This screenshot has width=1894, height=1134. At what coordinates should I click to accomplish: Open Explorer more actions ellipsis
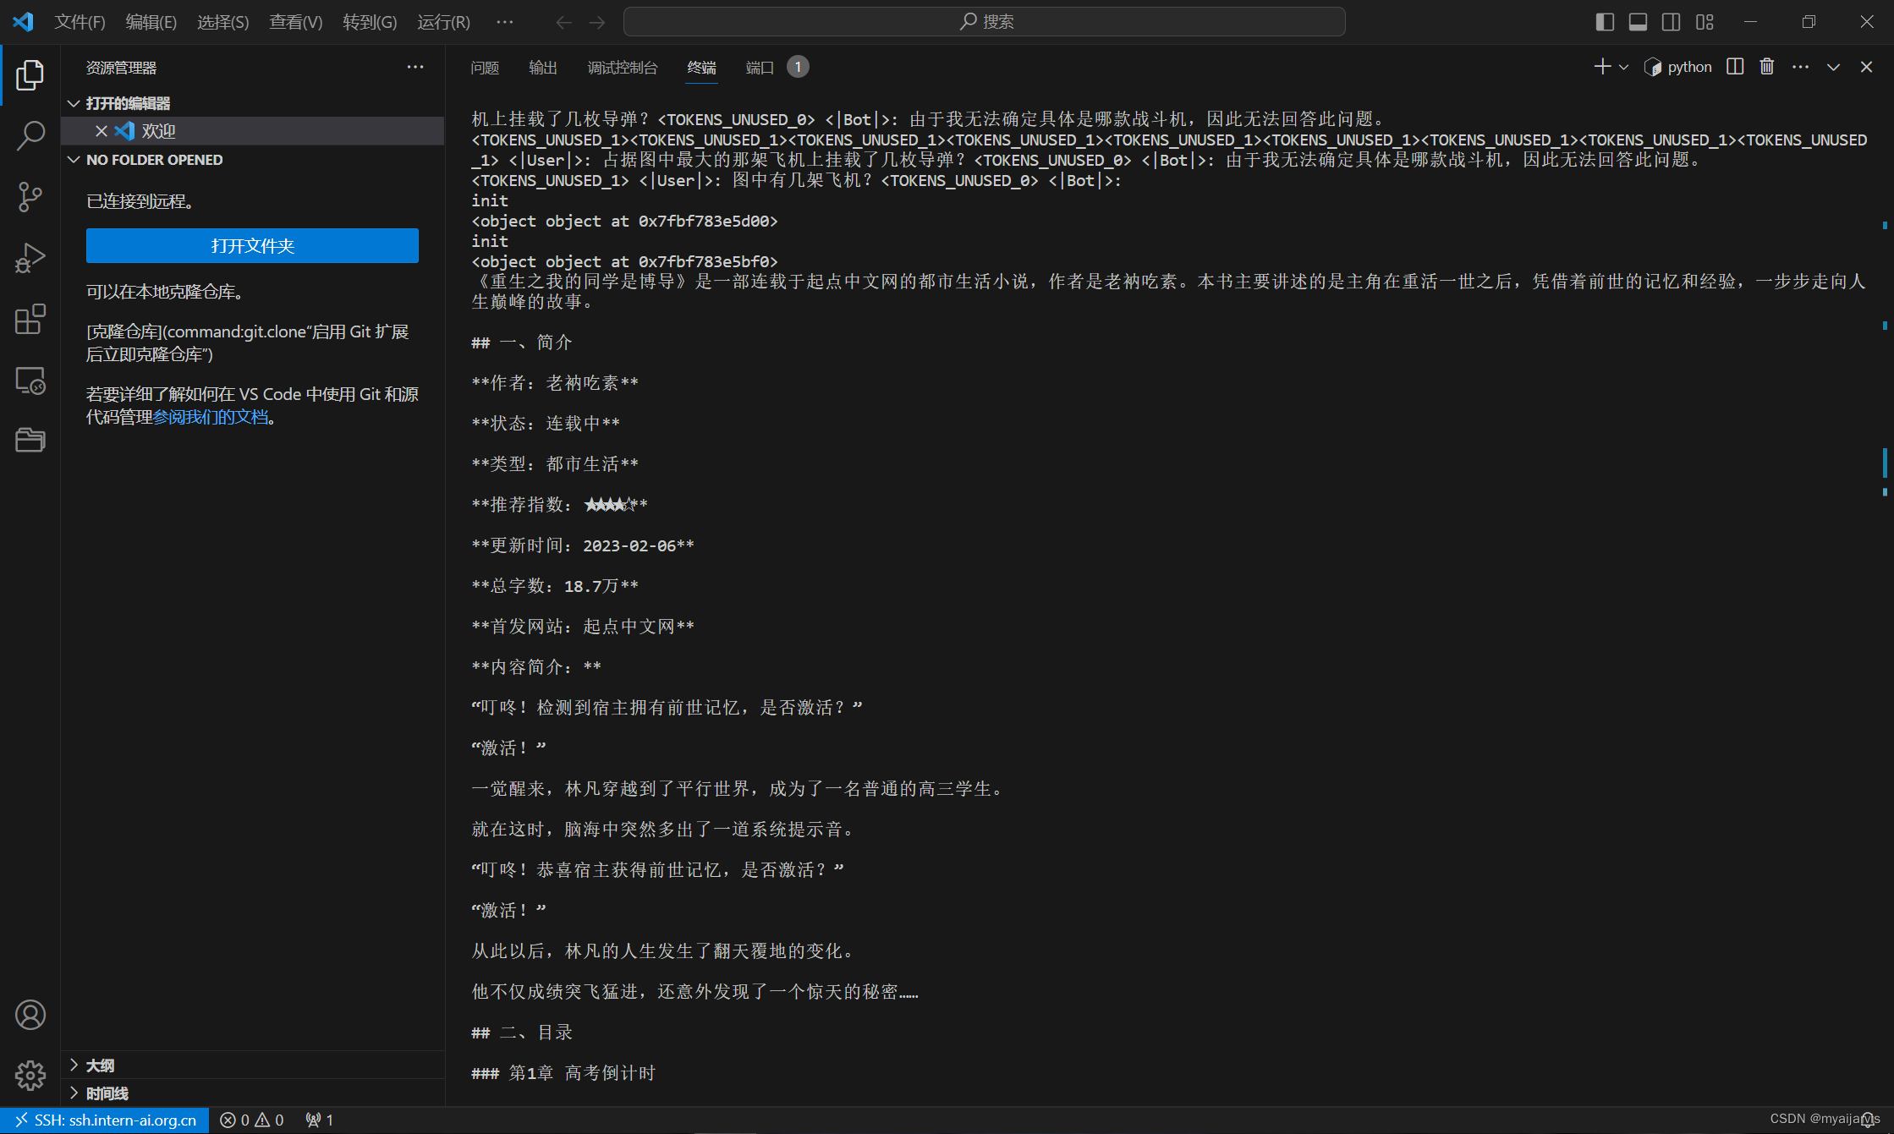tap(415, 67)
